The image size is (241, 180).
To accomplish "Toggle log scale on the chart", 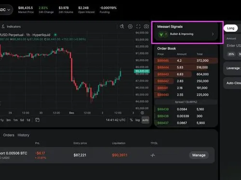I will point(137,120).
